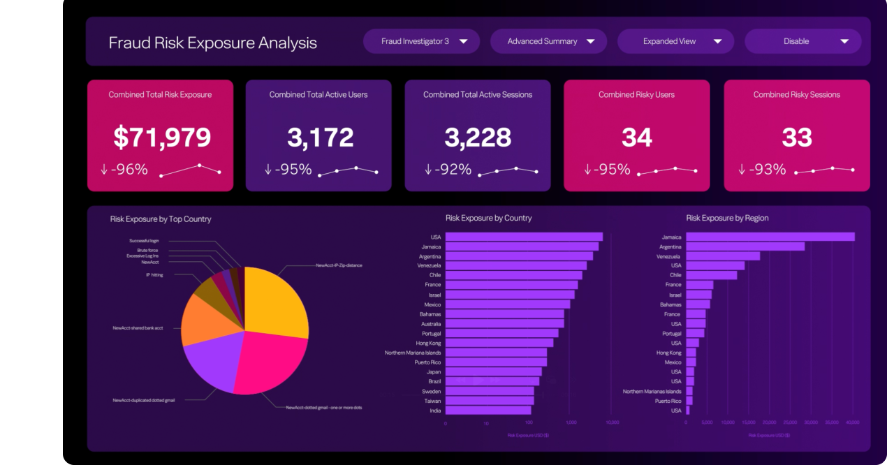Viewport: 887px width, 465px height.
Task: Expand the Advanced Summary dropdown
Action: click(549, 41)
